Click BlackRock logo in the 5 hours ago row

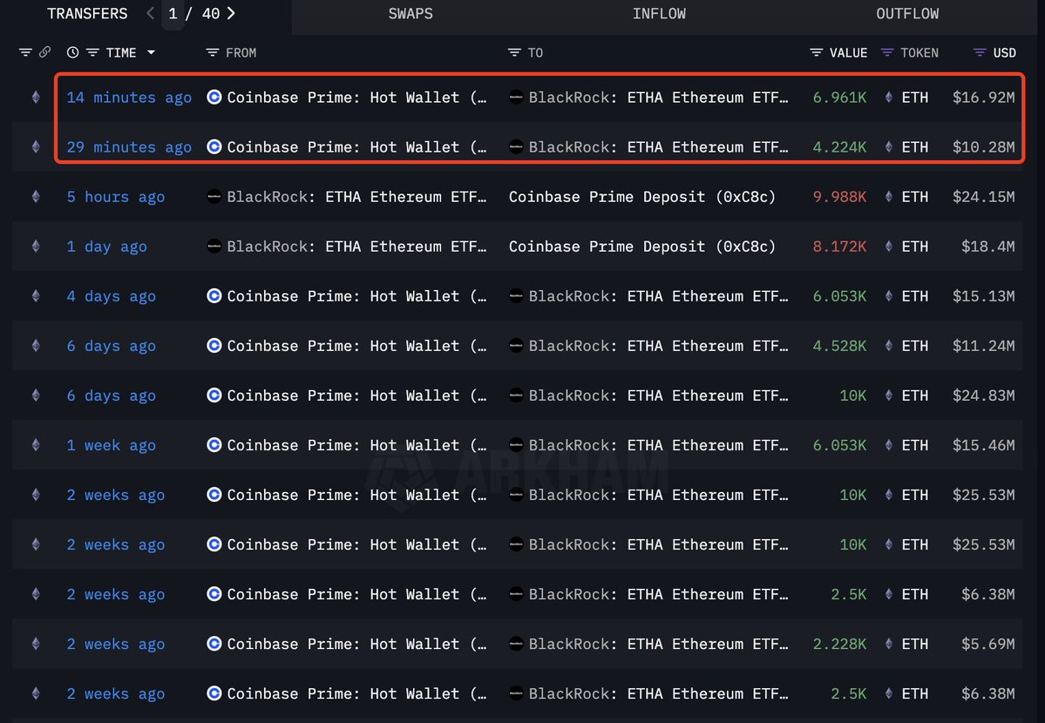point(214,197)
